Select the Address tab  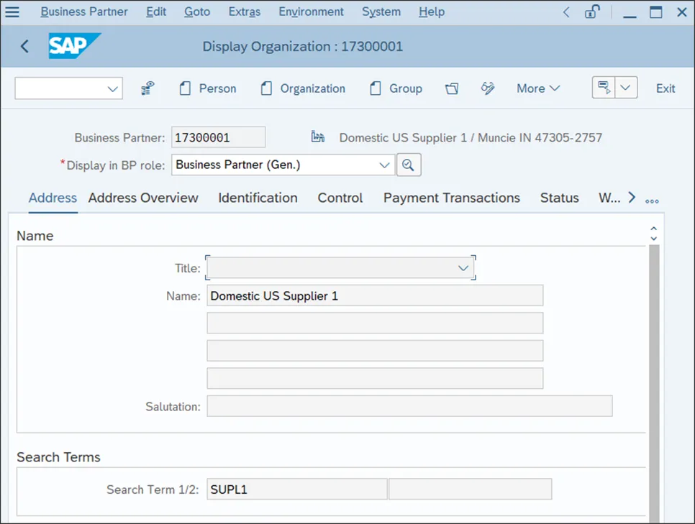point(53,198)
